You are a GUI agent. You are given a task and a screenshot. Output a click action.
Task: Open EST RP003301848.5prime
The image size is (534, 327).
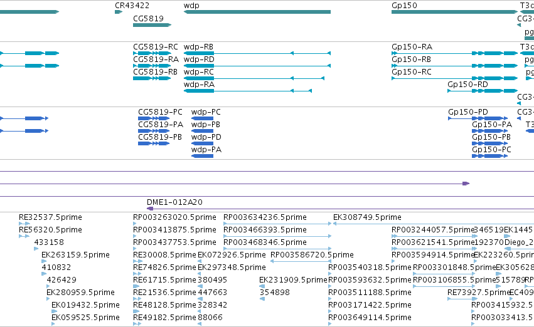(454, 267)
